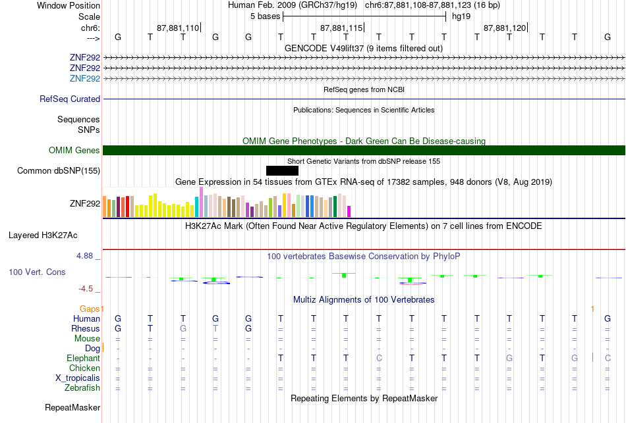Click the tall violet GTEx expression bar
Image resolution: width=626 pixels, height=423 pixels.
point(201,202)
